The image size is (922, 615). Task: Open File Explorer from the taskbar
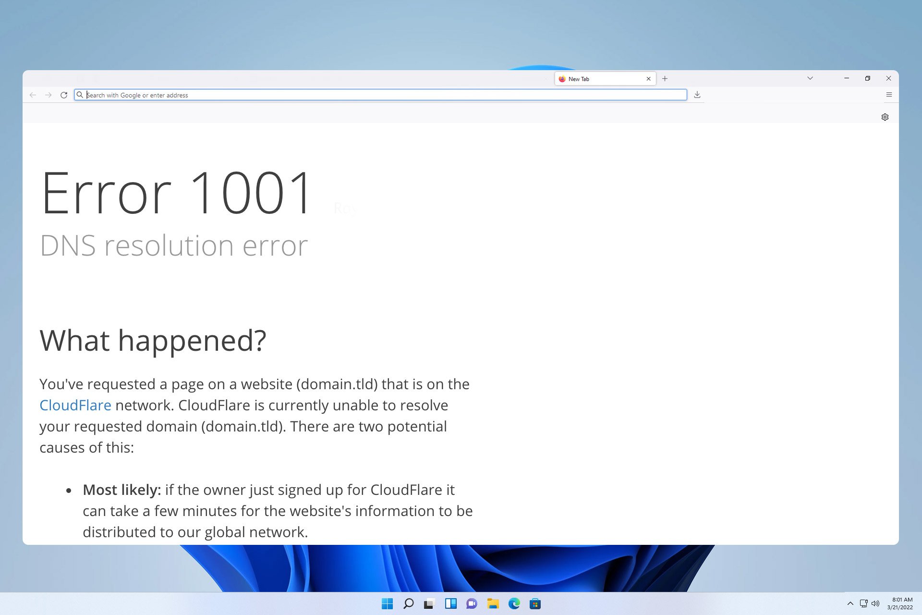pyautogui.click(x=493, y=604)
